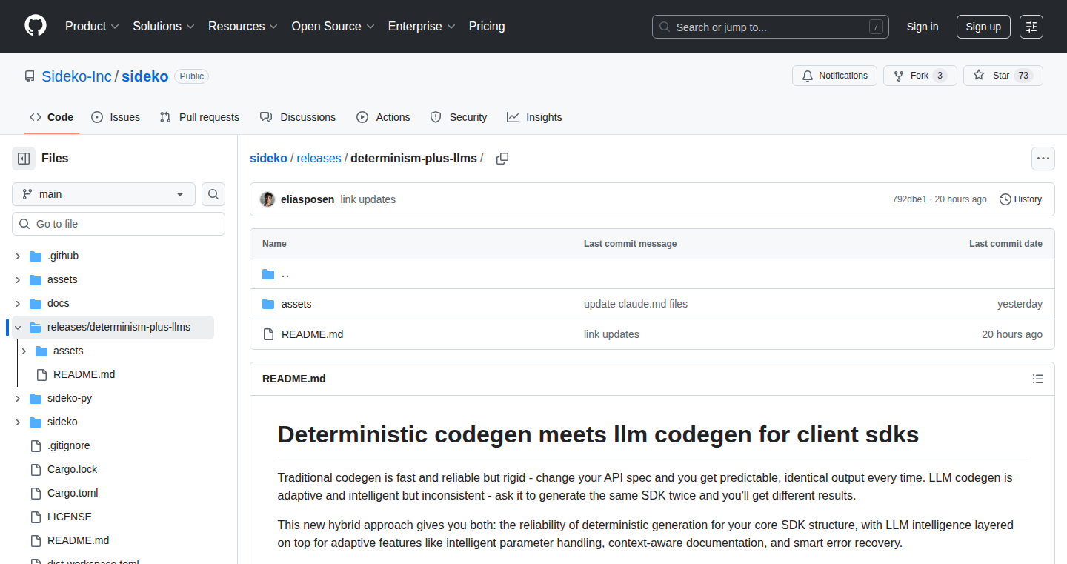Click 'link updates' message in README.md row
This screenshot has height=564, width=1067.
[611, 334]
